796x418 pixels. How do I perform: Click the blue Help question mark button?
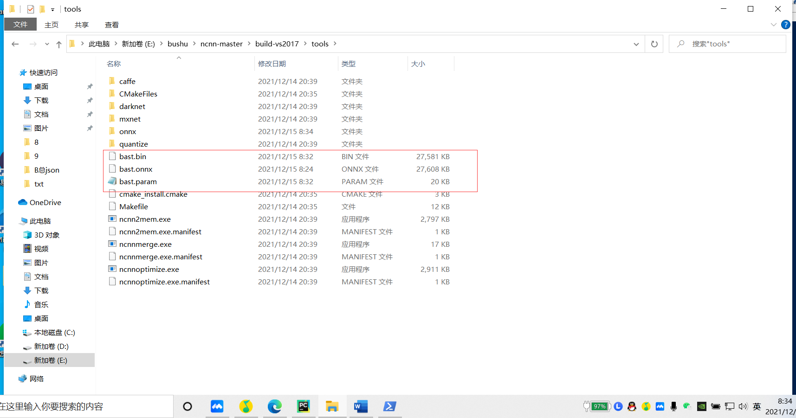[x=786, y=25]
